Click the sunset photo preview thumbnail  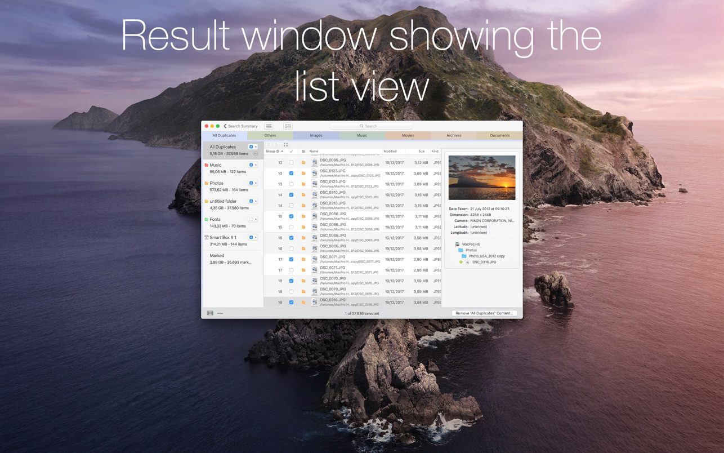(481, 177)
